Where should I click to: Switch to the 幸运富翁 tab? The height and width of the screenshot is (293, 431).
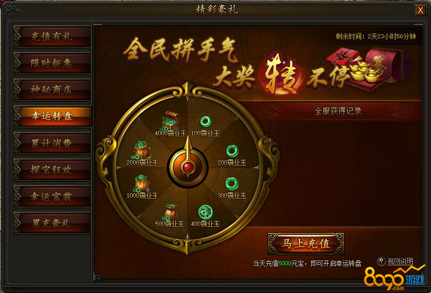52,197
